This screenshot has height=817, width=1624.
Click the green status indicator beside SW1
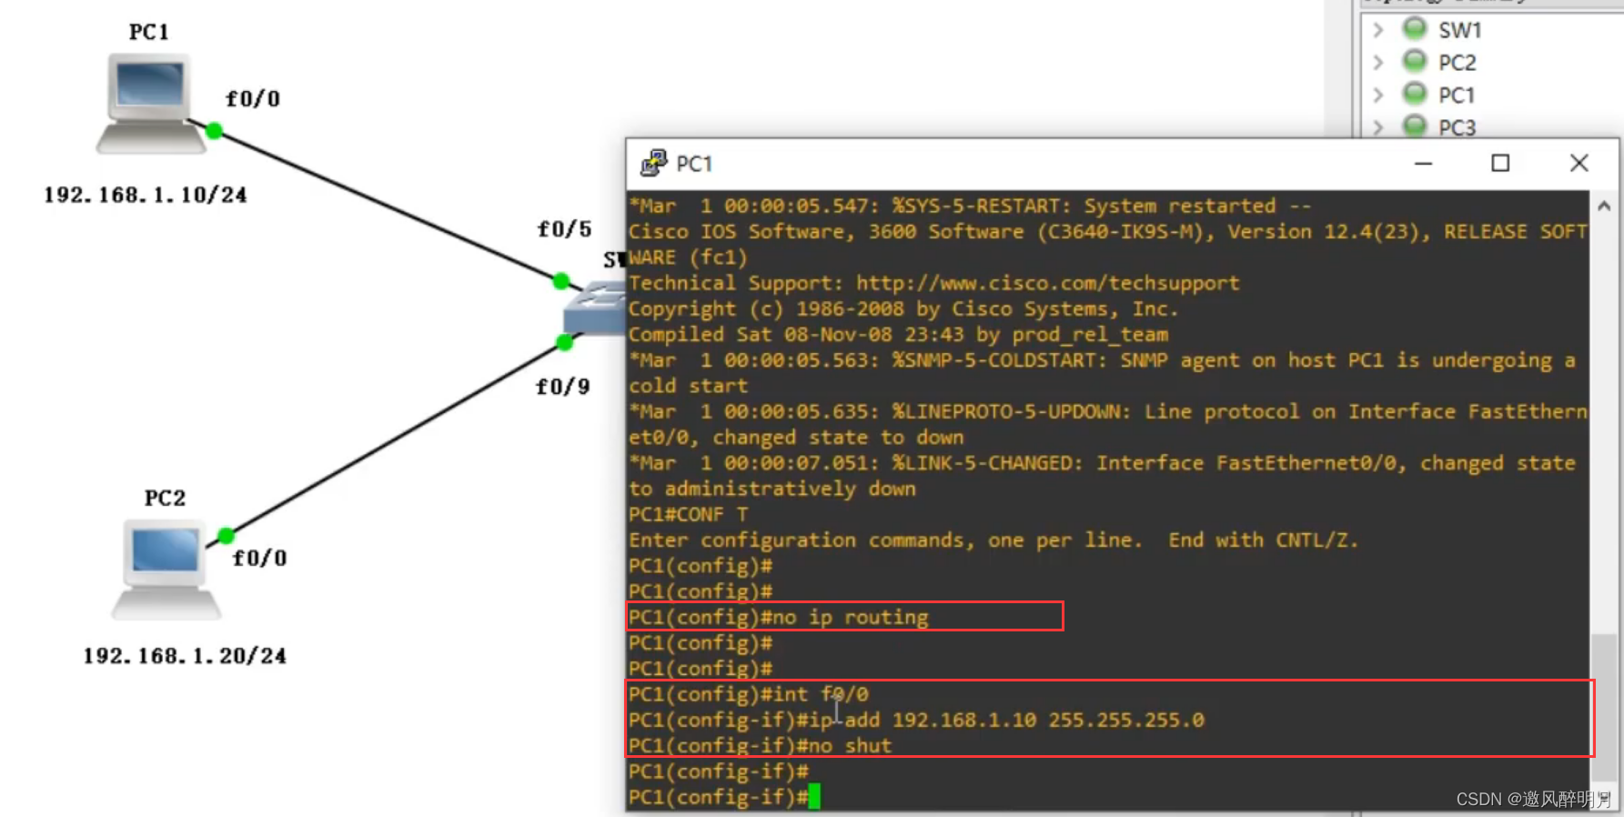(x=1415, y=29)
